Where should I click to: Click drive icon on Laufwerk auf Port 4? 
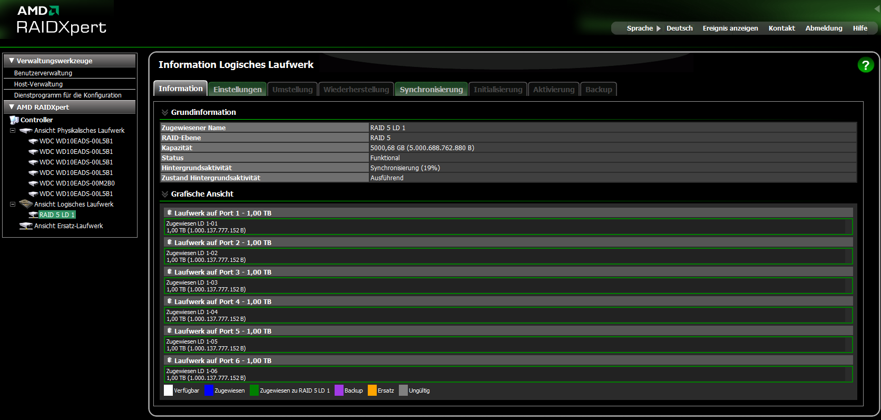tap(170, 301)
